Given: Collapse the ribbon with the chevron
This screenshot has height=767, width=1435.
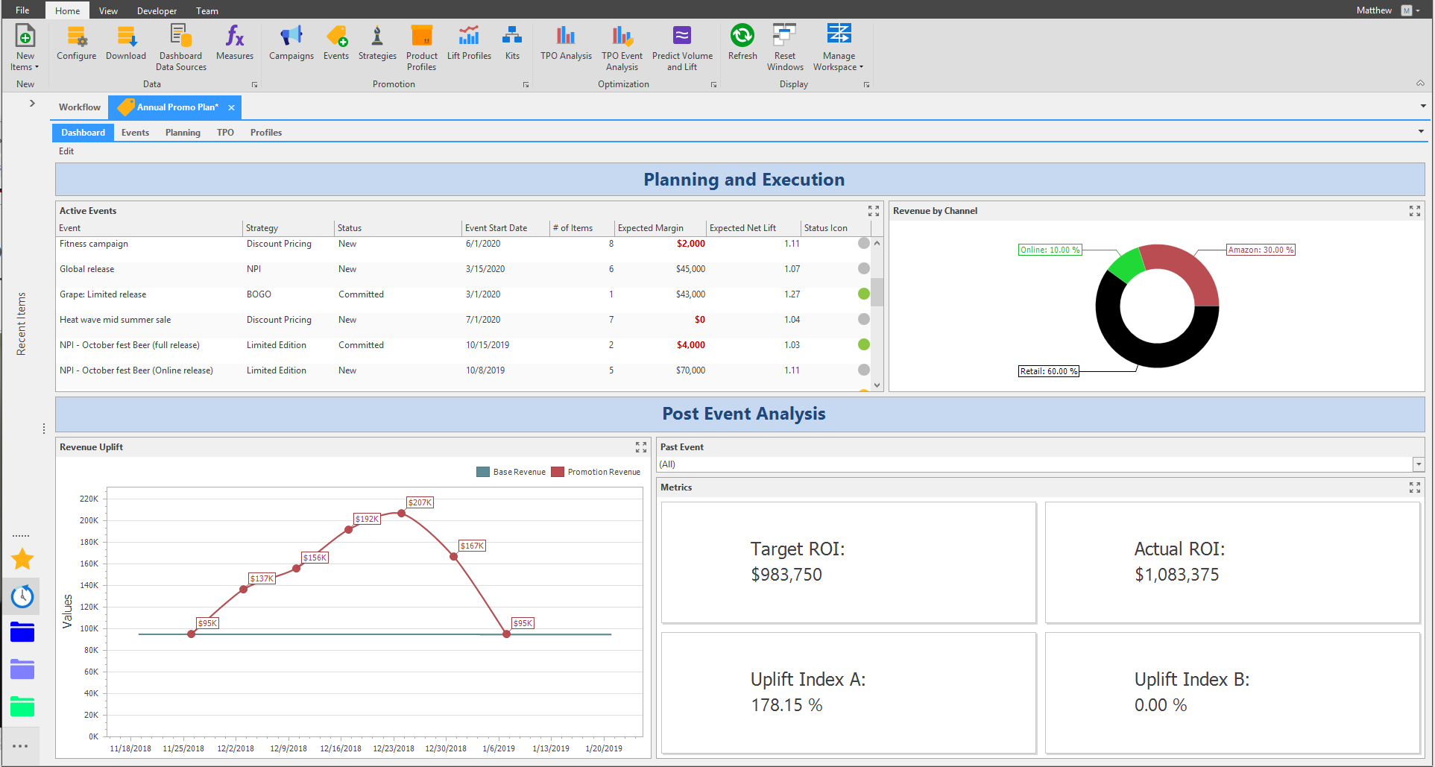Looking at the screenshot, I should click(1420, 83).
